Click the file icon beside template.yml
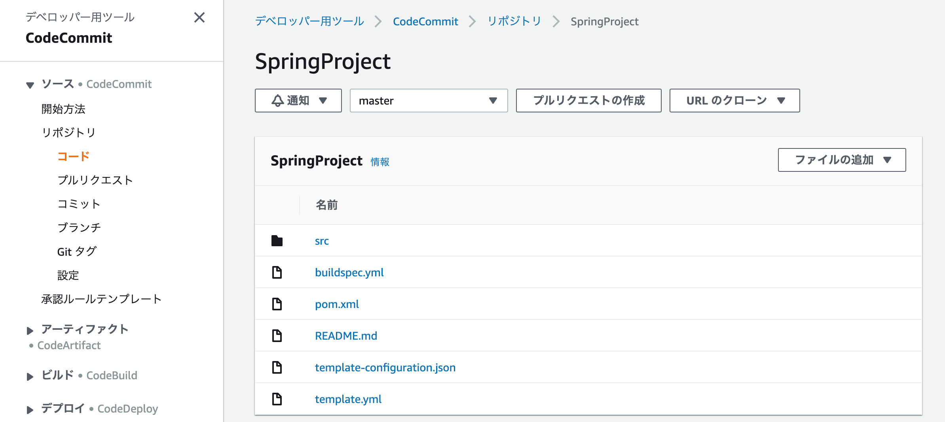The image size is (945, 422). point(277,399)
